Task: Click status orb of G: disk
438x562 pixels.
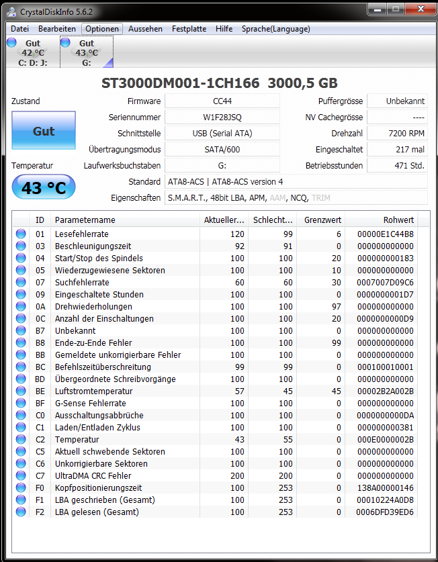Action: (65, 42)
